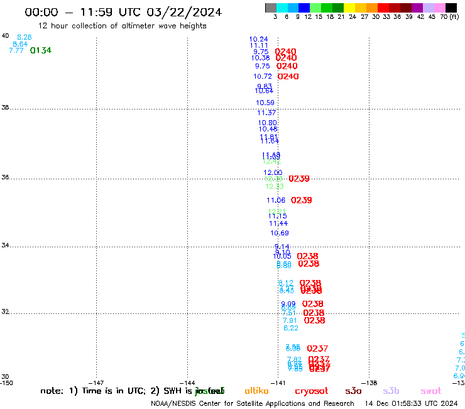Click wave height value 10.59

pos(265,103)
